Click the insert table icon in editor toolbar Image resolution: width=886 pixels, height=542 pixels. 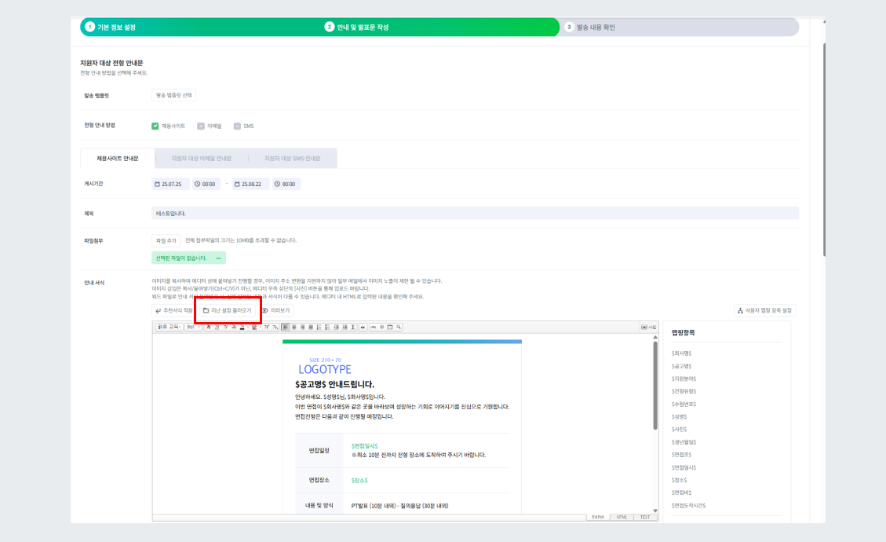[x=390, y=327]
